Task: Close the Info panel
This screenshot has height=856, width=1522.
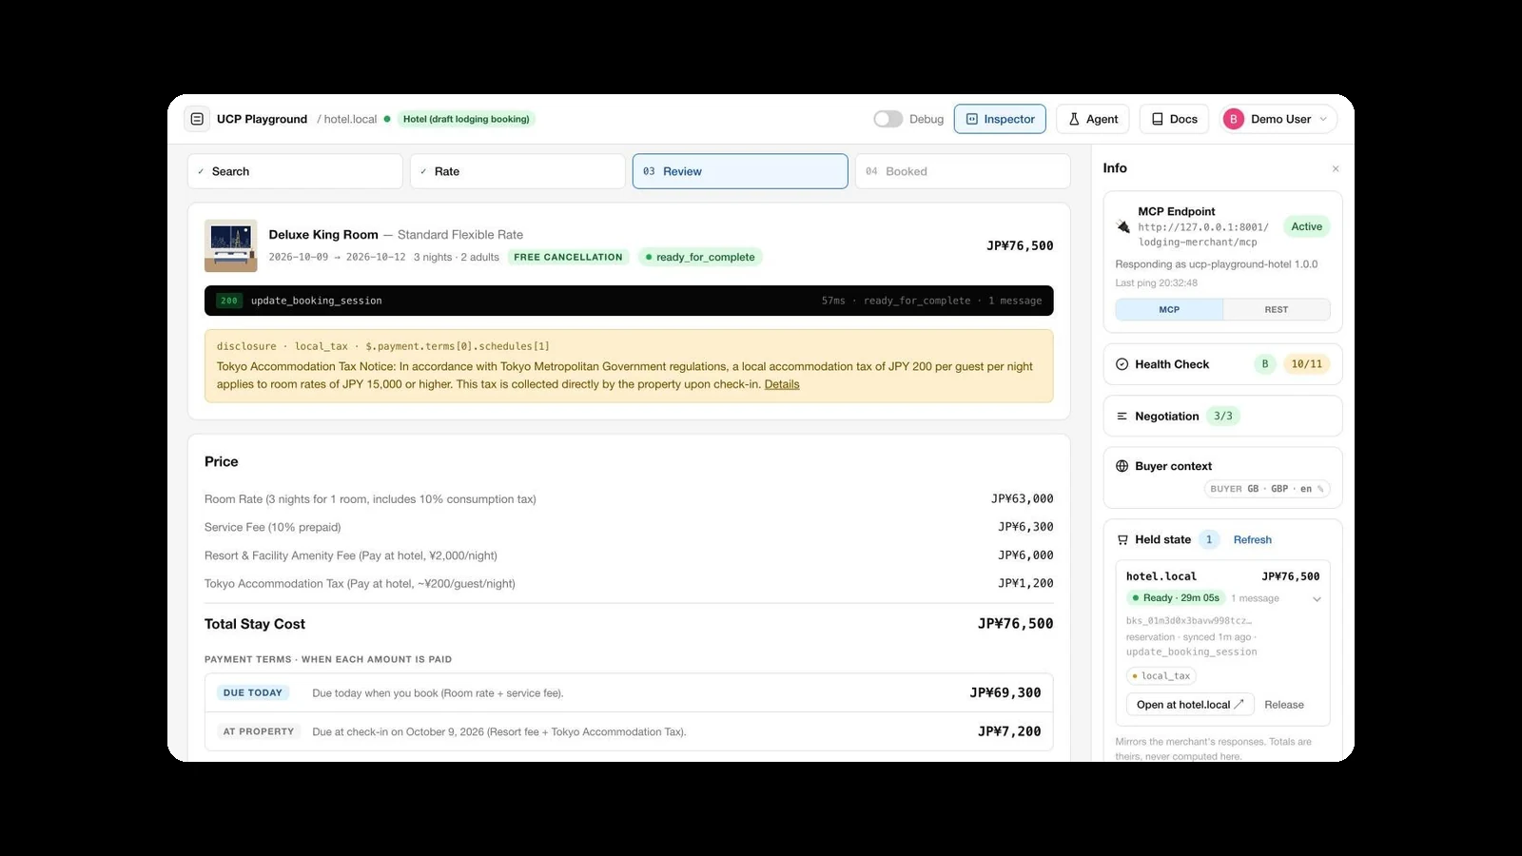Action: click(x=1336, y=168)
